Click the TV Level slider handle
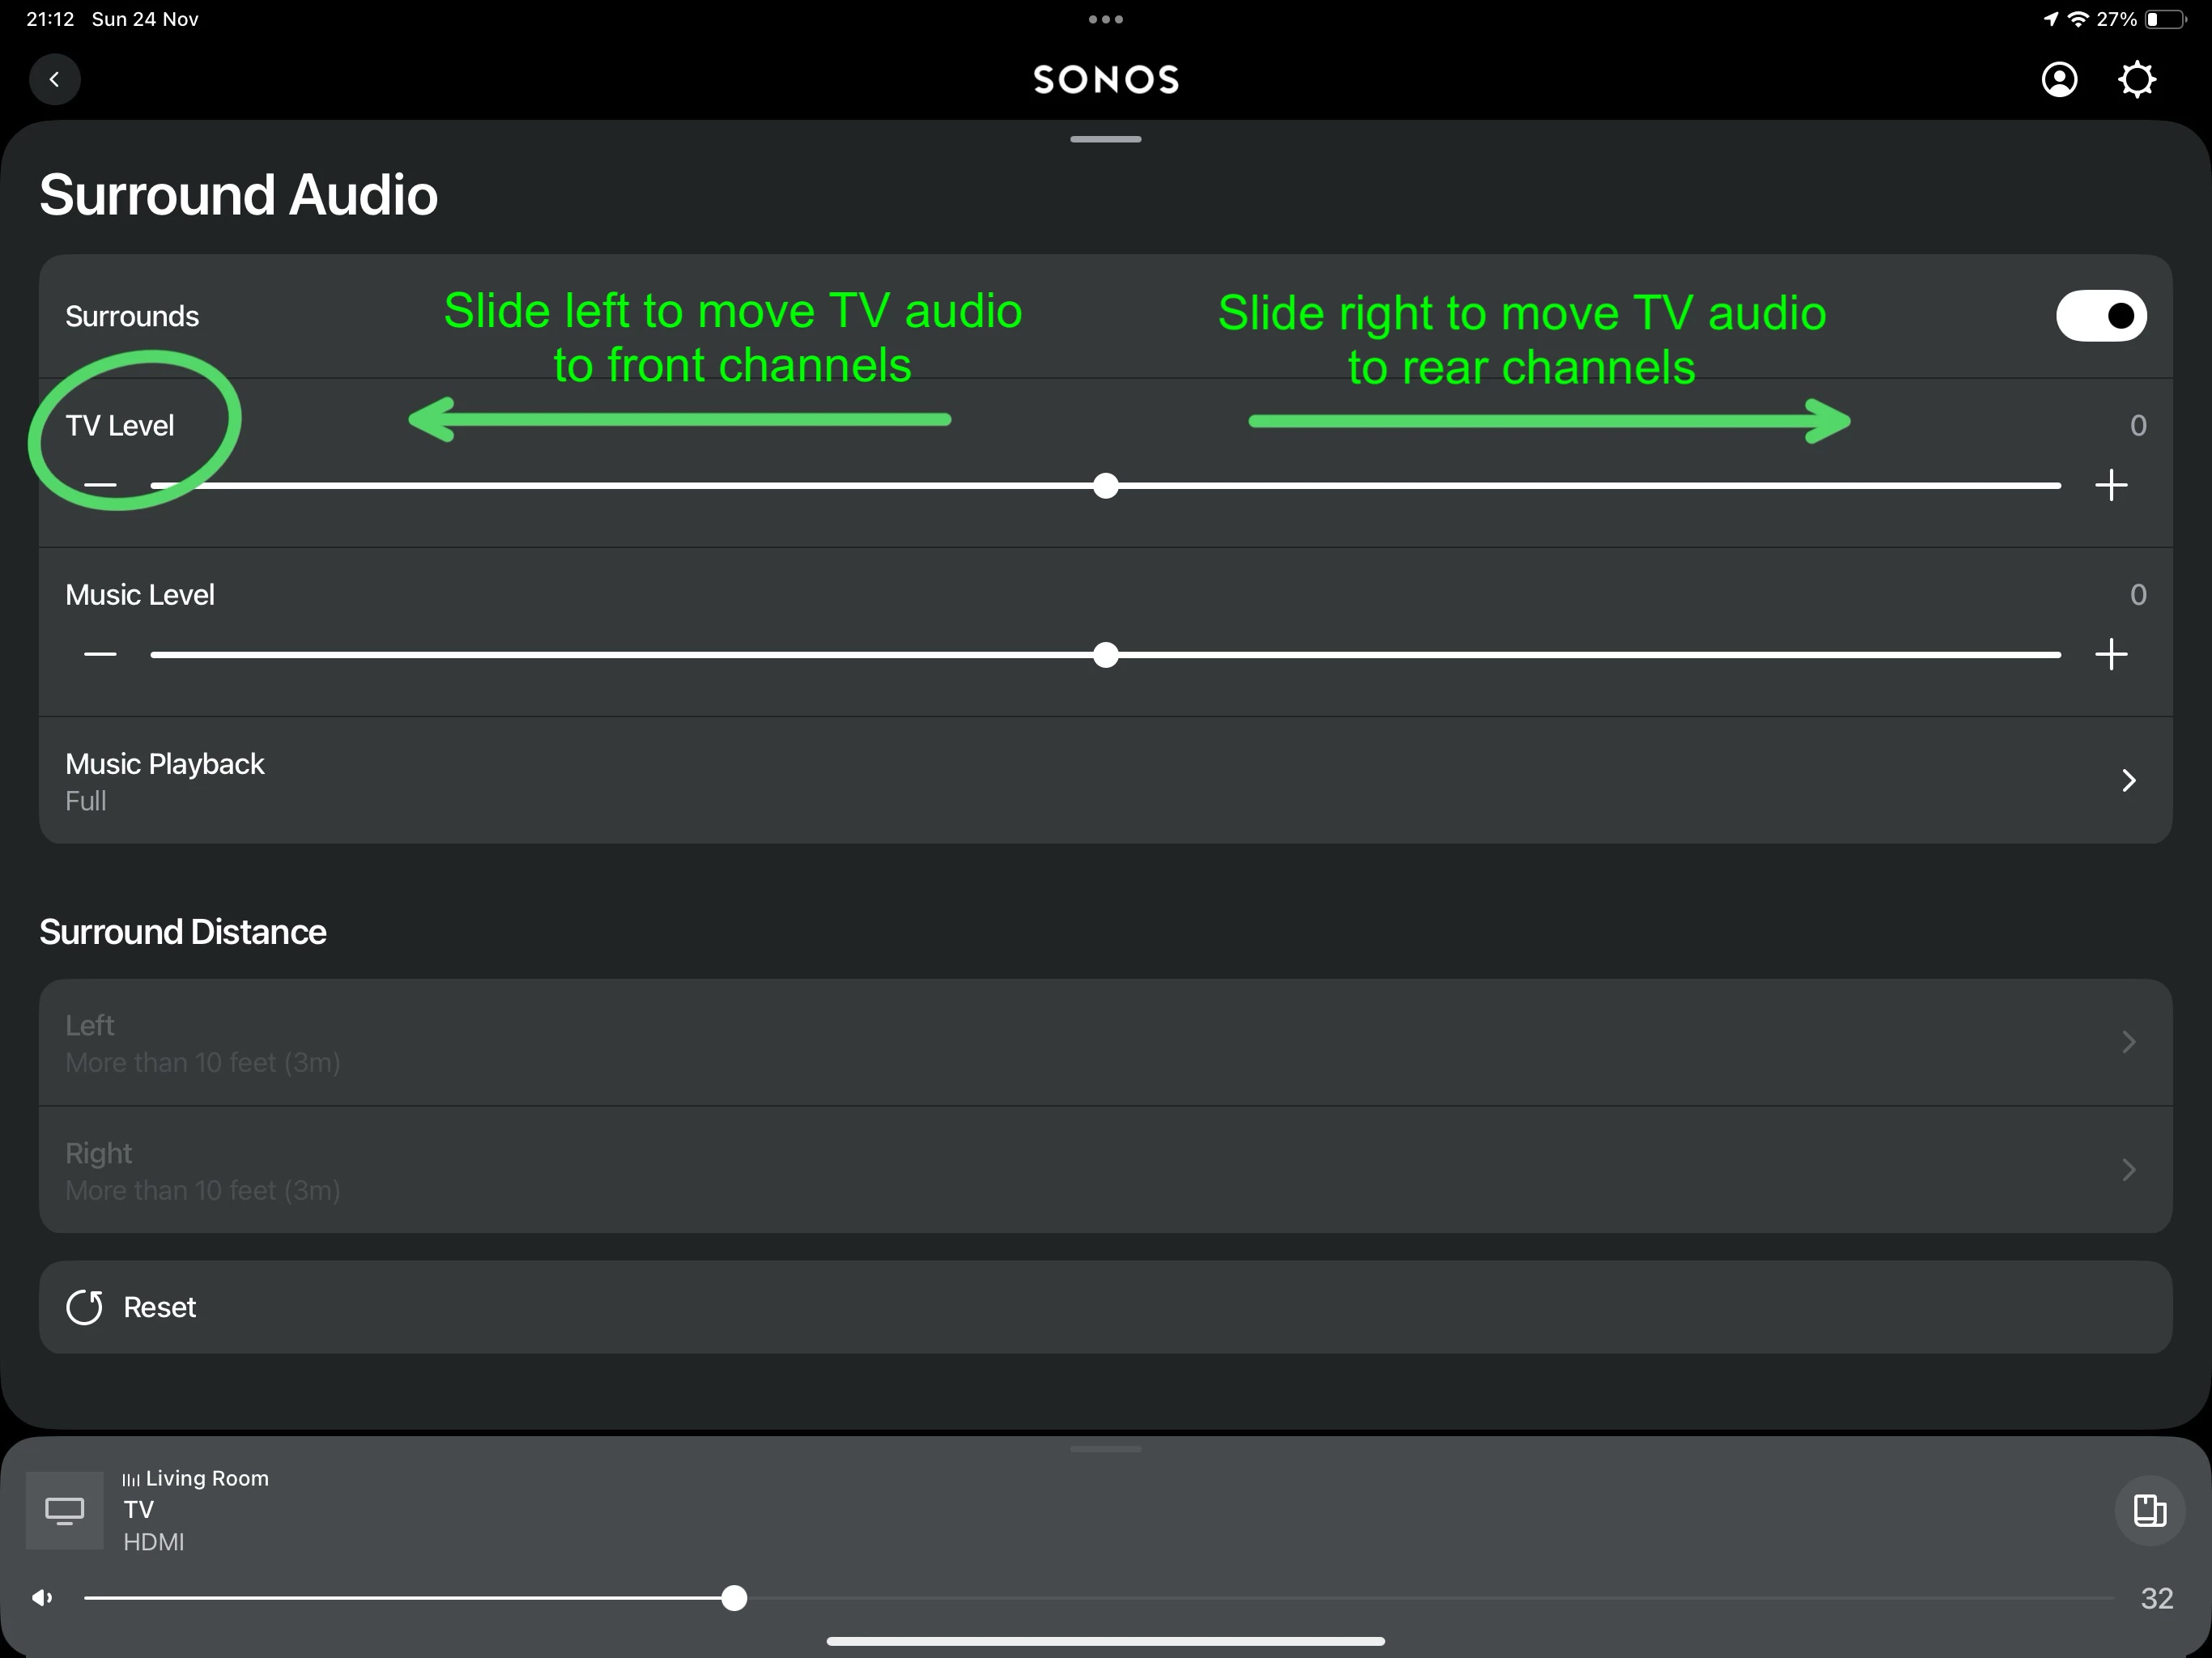Viewport: 2212px width, 1658px height. (x=1105, y=486)
